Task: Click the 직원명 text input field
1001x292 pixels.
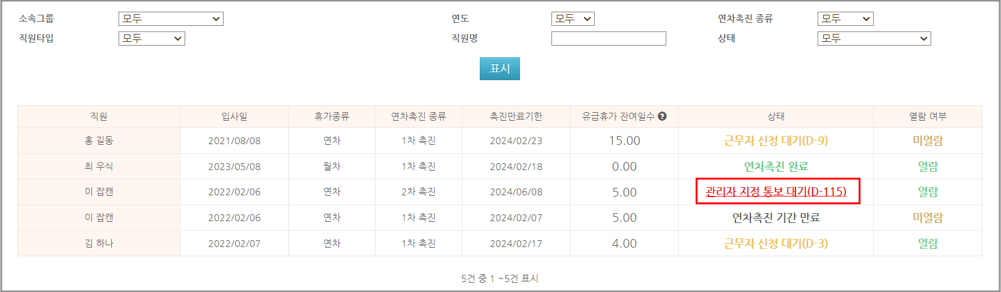Action: pyautogui.click(x=608, y=39)
